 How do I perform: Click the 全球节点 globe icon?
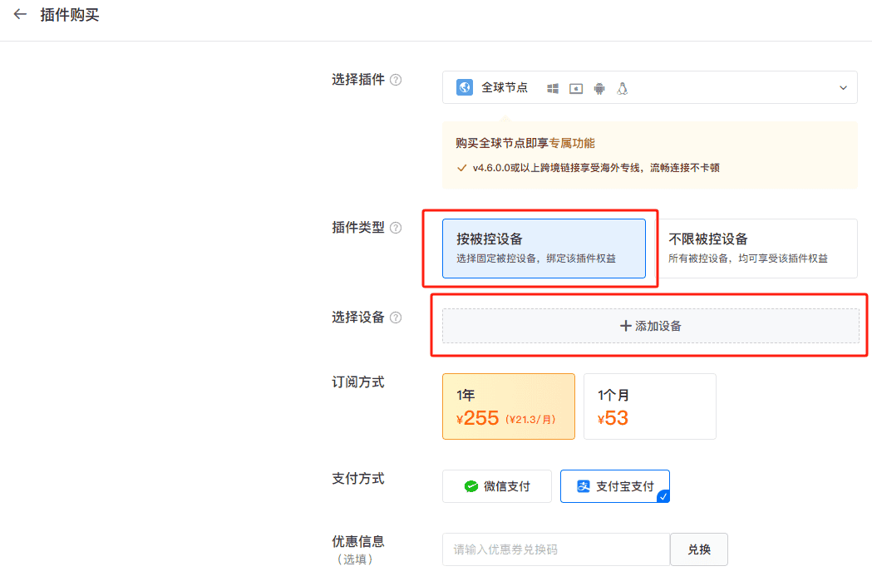tap(464, 86)
